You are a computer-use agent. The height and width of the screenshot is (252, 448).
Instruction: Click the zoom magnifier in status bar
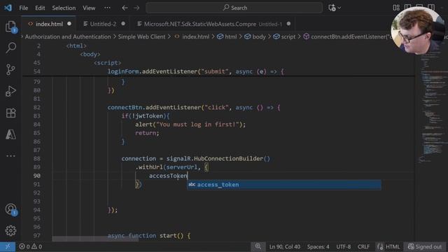click(258, 246)
